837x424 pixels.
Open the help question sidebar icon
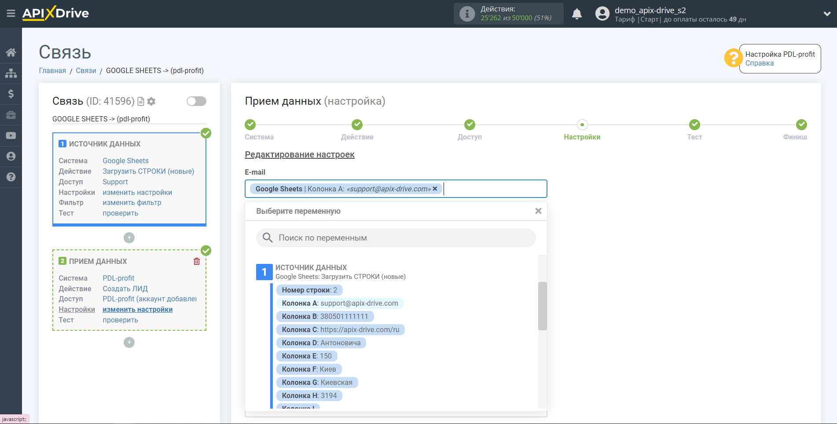coord(11,177)
